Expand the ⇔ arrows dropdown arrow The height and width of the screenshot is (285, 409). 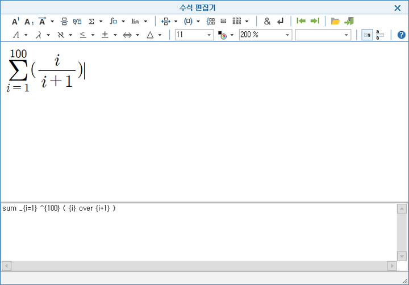coord(137,35)
